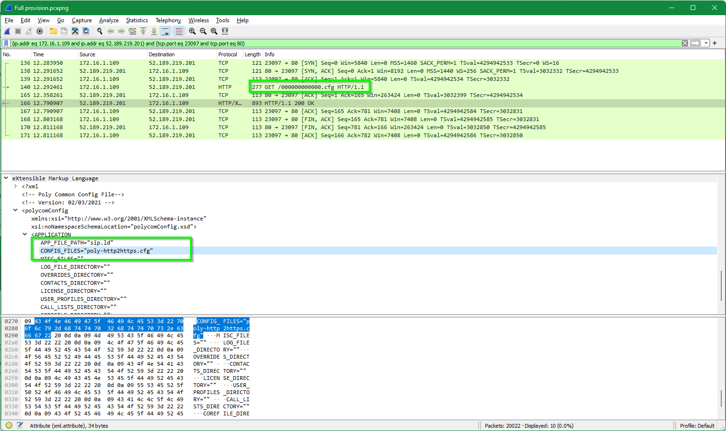Collapse eXtensible Markup Language tree
The width and height of the screenshot is (726, 431).
click(6, 178)
